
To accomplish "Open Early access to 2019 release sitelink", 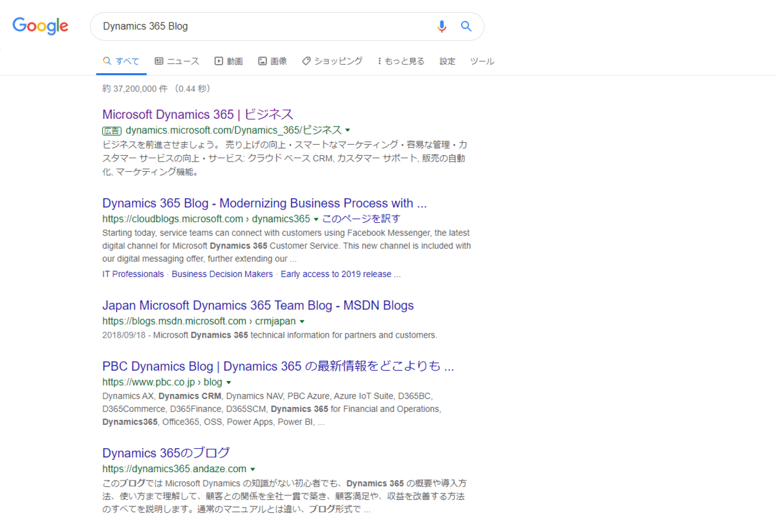I will tap(341, 274).
